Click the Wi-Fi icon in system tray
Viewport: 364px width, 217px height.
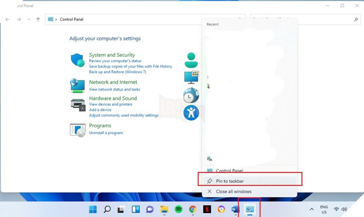click(x=336, y=209)
